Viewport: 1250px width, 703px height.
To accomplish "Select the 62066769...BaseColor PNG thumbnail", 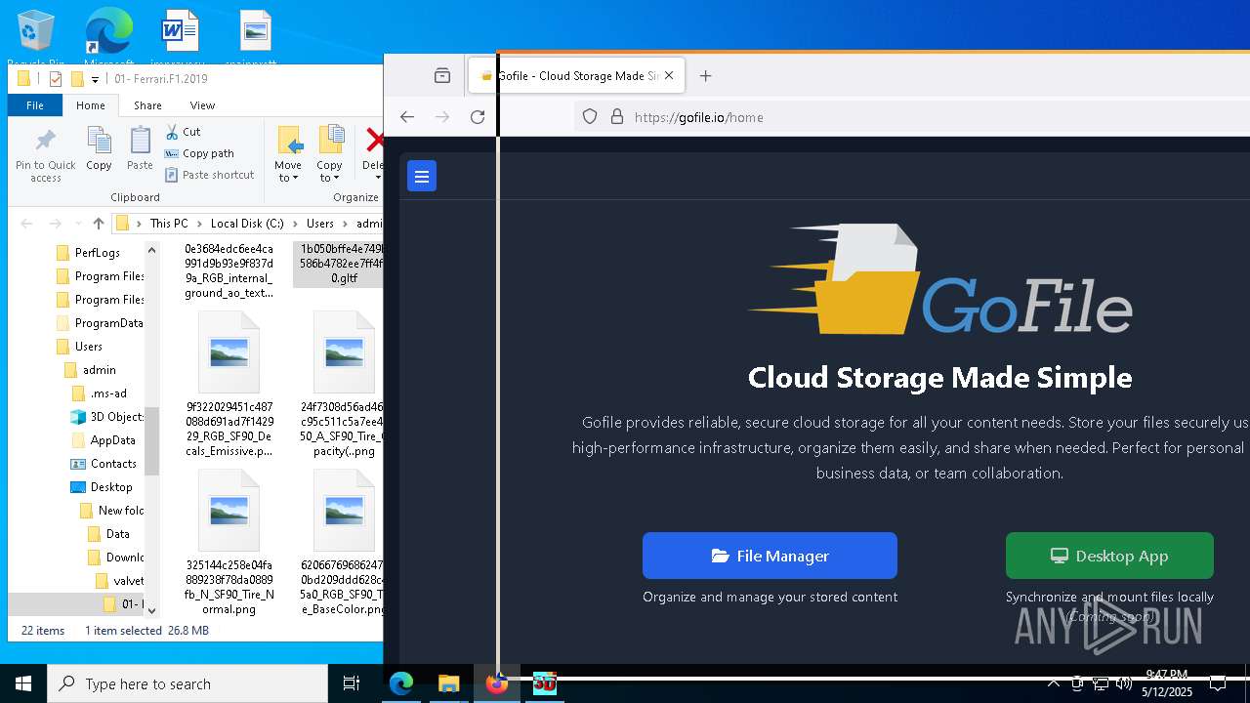I will coord(344,511).
